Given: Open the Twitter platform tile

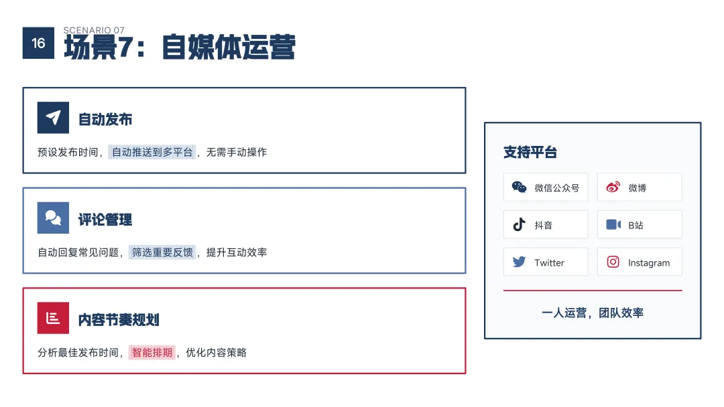Looking at the screenshot, I should click(546, 262).
